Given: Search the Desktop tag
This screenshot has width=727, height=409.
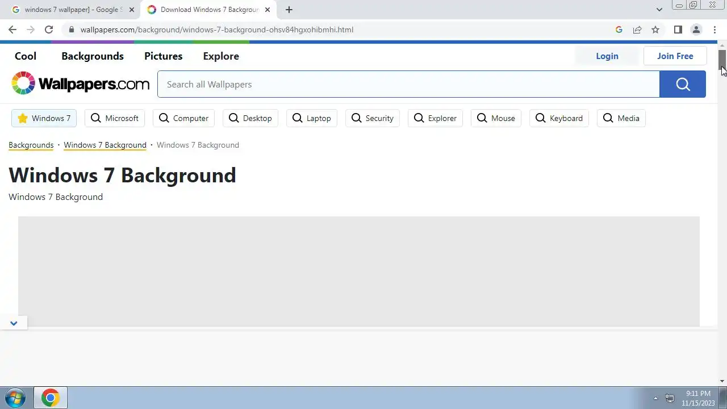Looking at the screenshot, I should [x=250, y=118].
